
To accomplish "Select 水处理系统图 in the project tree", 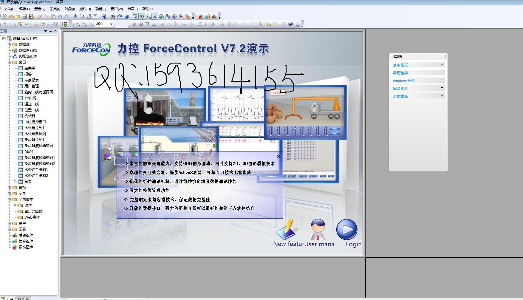I will click(x=35, y=134).
